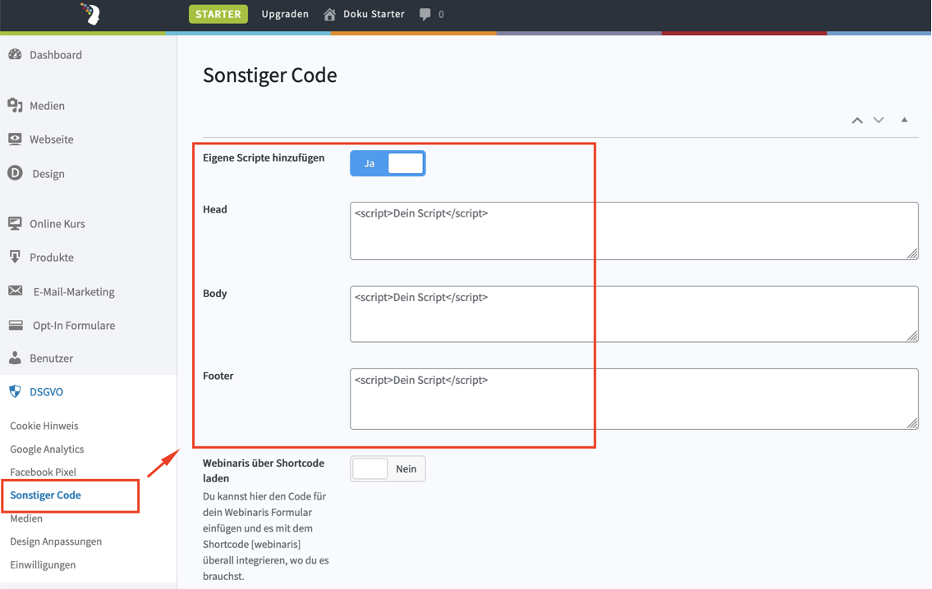Open the Cookie Hinweis submenu link
The width and height of the screenshot is (932, 589).
coord(44,426)
